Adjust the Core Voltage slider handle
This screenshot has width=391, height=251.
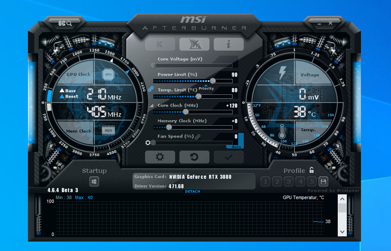[x=153, y=66]
